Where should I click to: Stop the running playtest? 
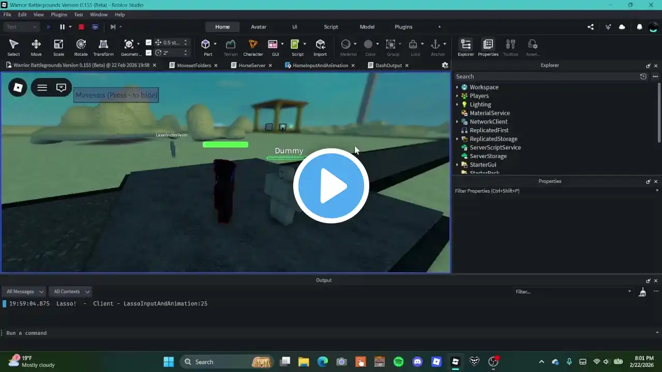pos(81,27)
